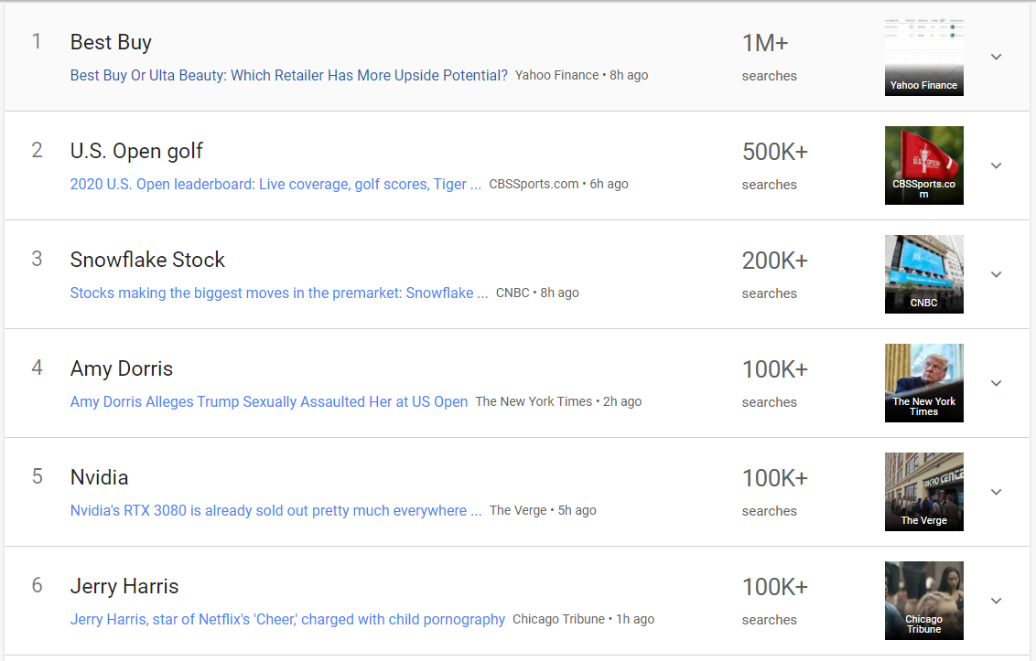
Task: Expand the Jerry Harris row chevron
Action: pyautogui.click(x=997, y=601)
